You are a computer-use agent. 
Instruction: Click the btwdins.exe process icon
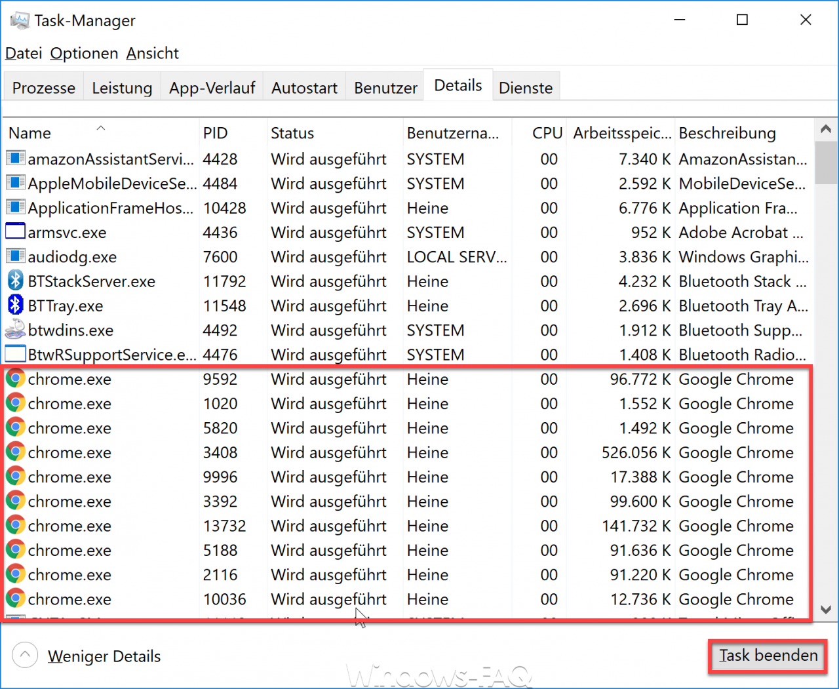[16, 330]
